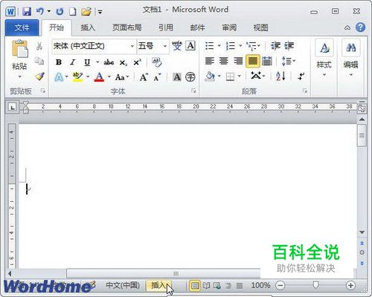The image size is (372, 297).
Task: Open an existing file via the folder icon
Action: (x=86, y=11)
